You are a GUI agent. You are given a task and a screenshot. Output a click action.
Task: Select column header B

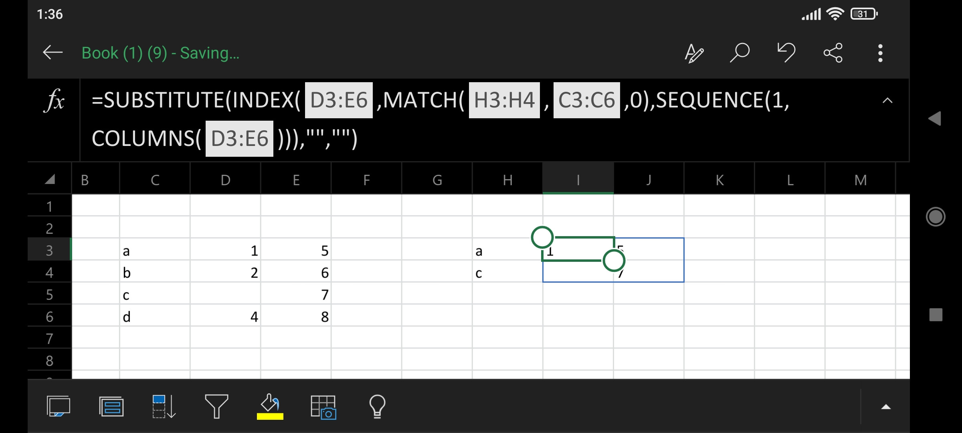tap(96, 180)
